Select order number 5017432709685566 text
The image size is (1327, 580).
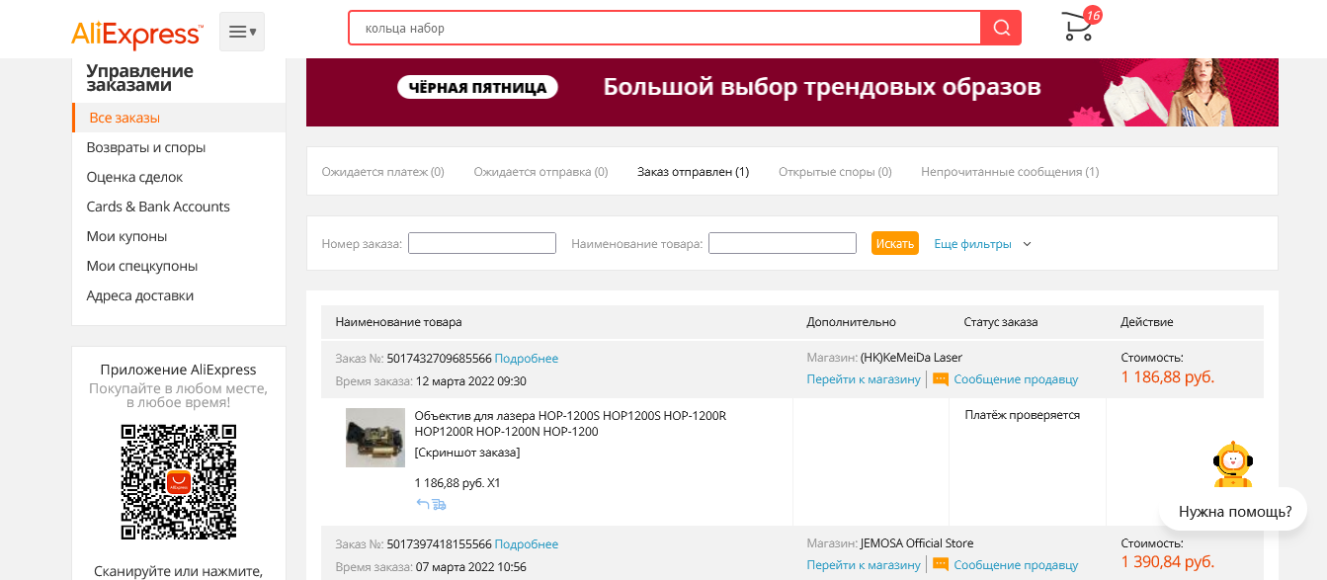(x=439, y=359)
